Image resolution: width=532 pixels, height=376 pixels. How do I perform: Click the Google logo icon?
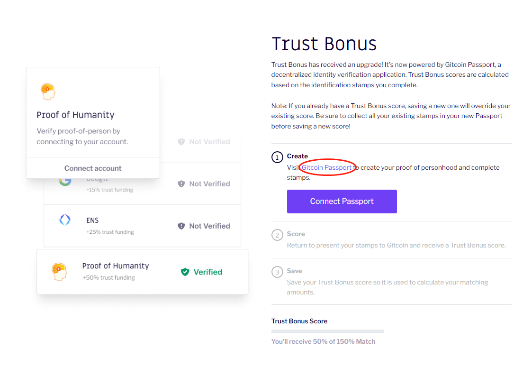pyautogui.click(x=65, y=180)
